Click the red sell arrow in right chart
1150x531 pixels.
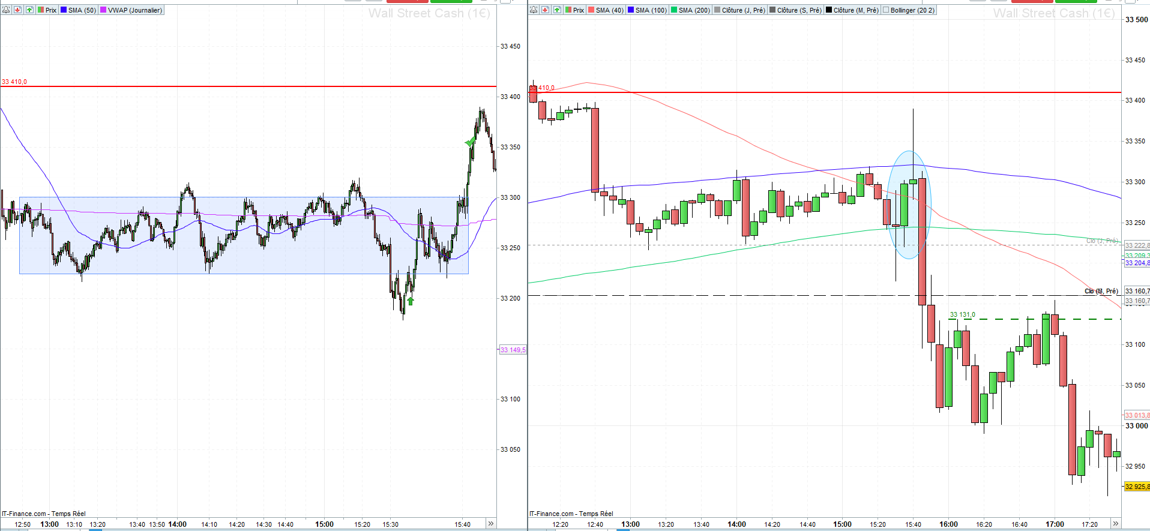coord(545,10)
